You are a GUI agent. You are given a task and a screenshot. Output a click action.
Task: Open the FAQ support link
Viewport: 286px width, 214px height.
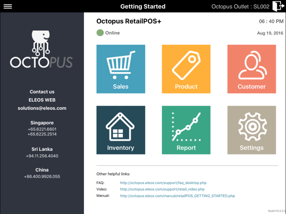coord(163,182)
